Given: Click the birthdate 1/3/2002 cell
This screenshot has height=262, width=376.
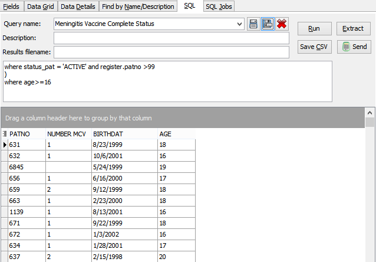Looking at the screenshot, I should point(124,234).
